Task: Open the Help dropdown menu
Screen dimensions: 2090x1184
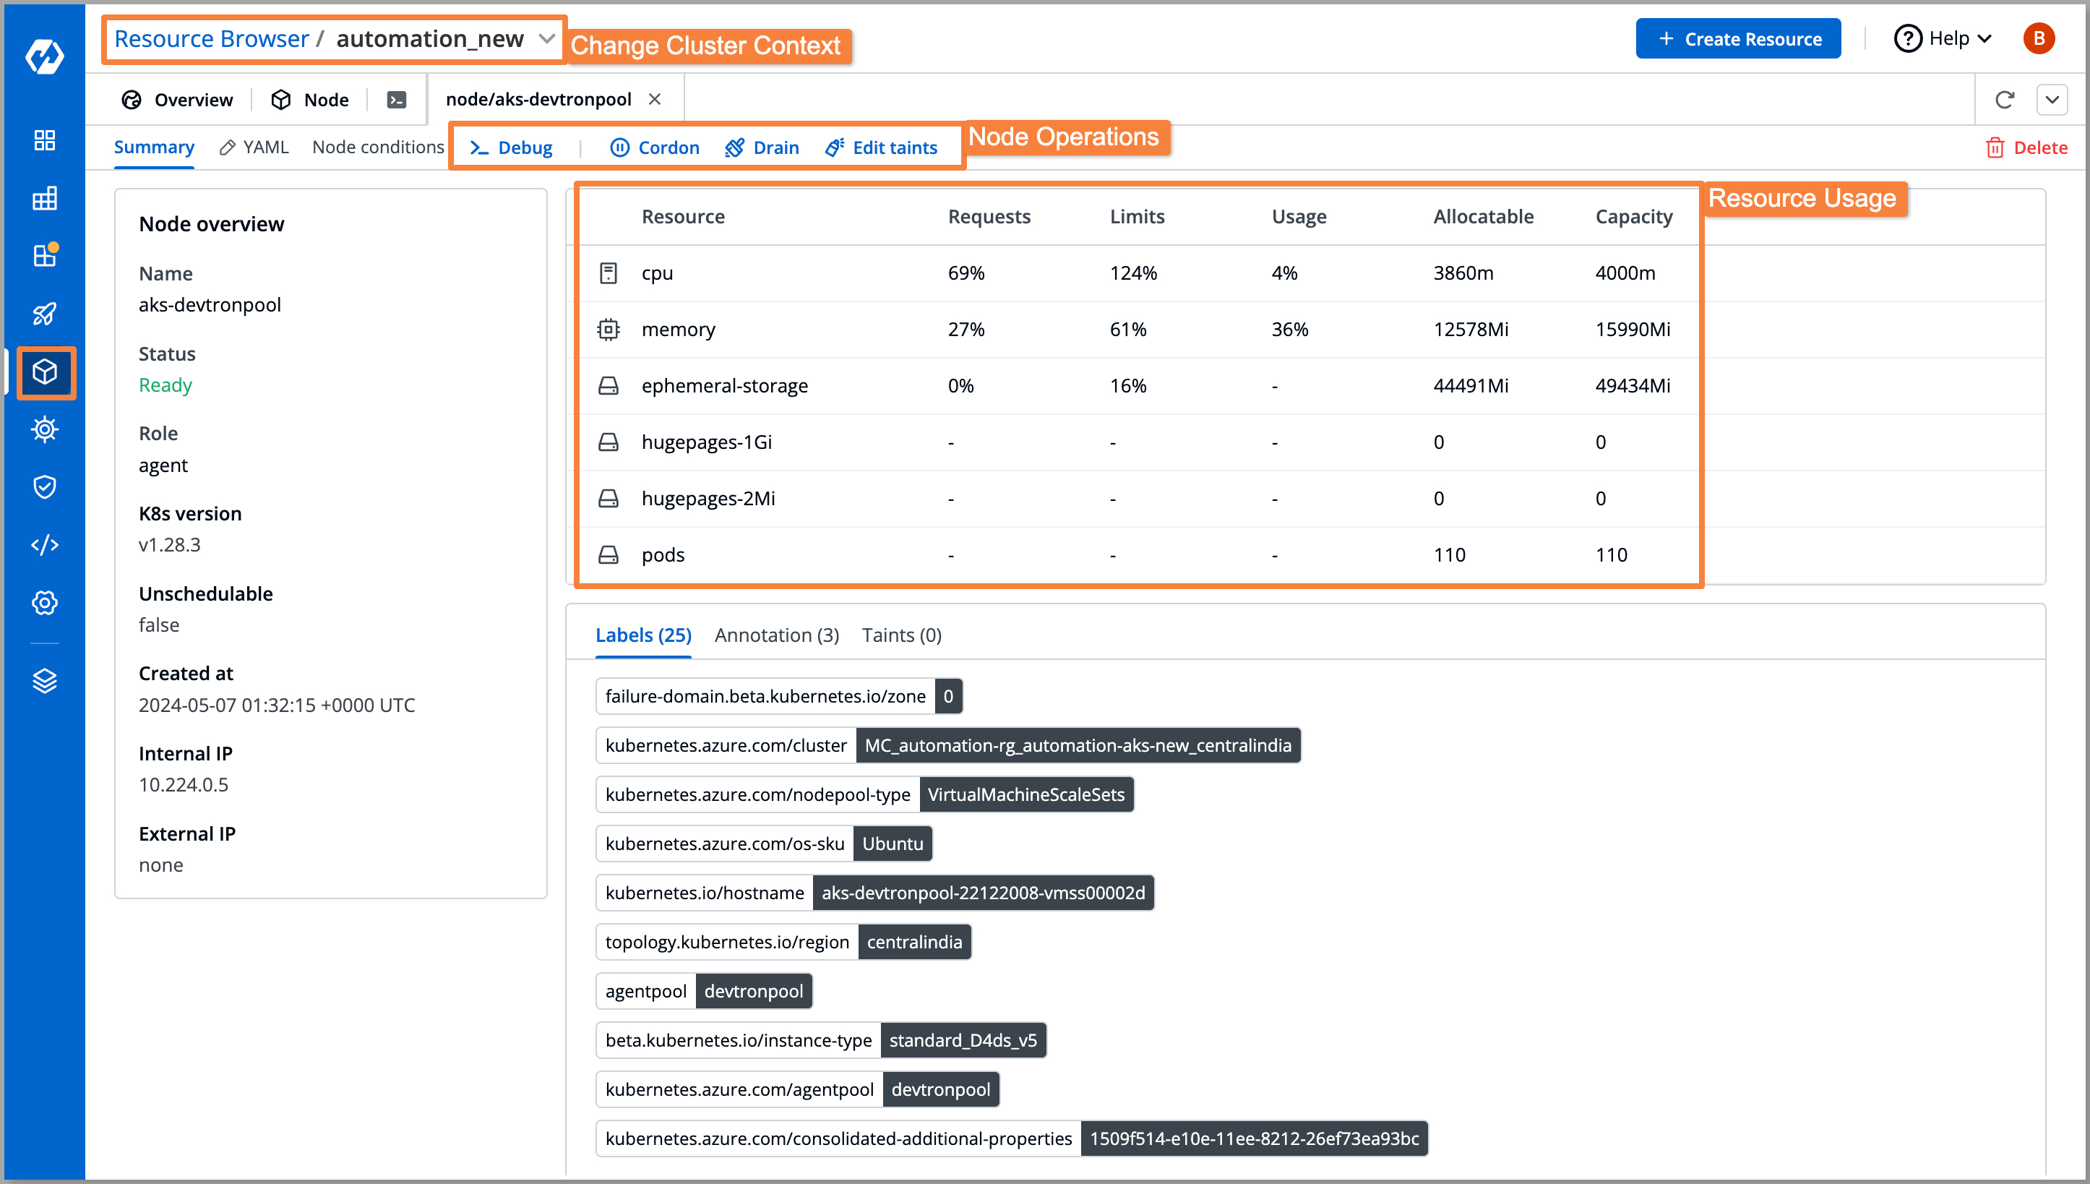Action: pos(1945,38)
